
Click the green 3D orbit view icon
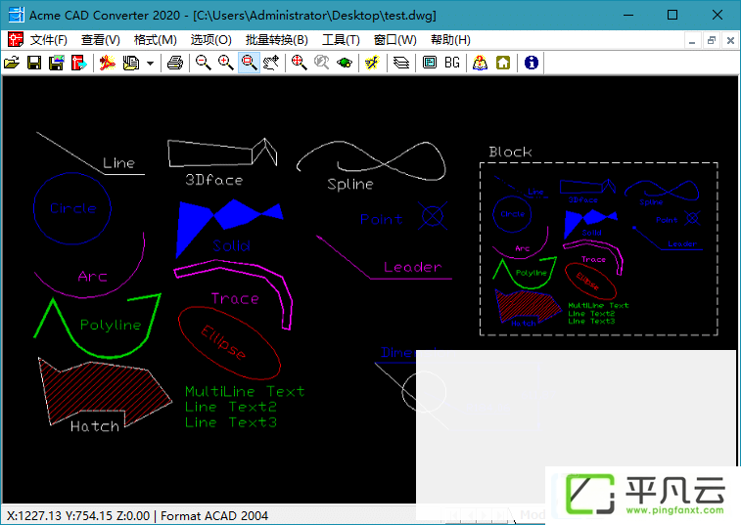345,63
